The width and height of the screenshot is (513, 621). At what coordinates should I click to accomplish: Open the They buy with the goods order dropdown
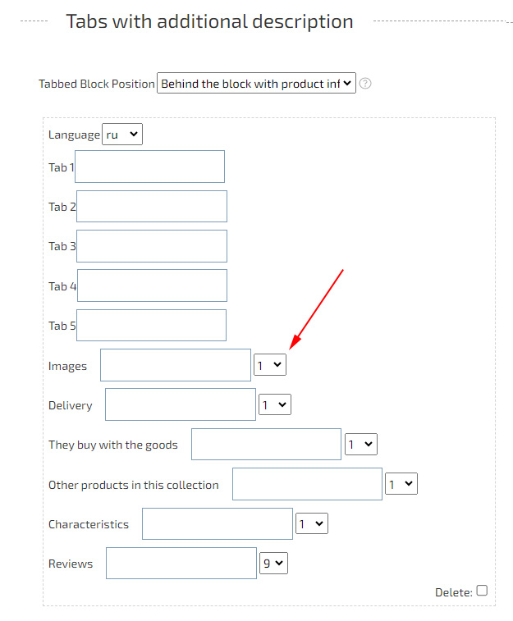coord(360,445)
